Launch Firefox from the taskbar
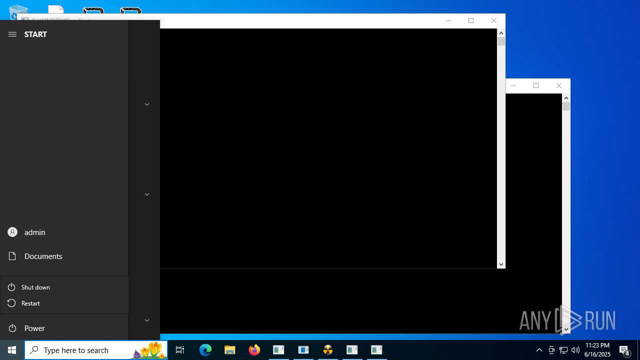This screenshot has height=360, width=640. coord(254,350)
